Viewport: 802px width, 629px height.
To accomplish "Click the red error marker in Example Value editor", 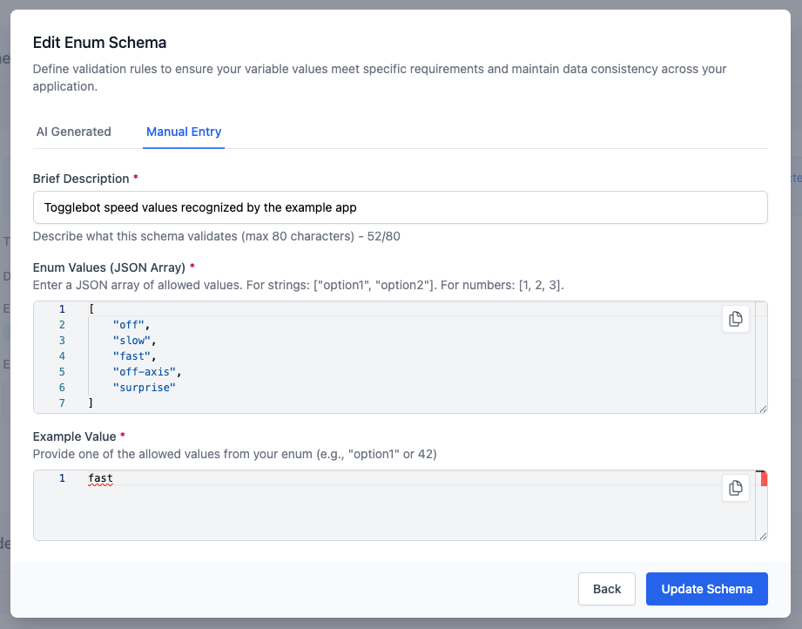I will [763, 478].
